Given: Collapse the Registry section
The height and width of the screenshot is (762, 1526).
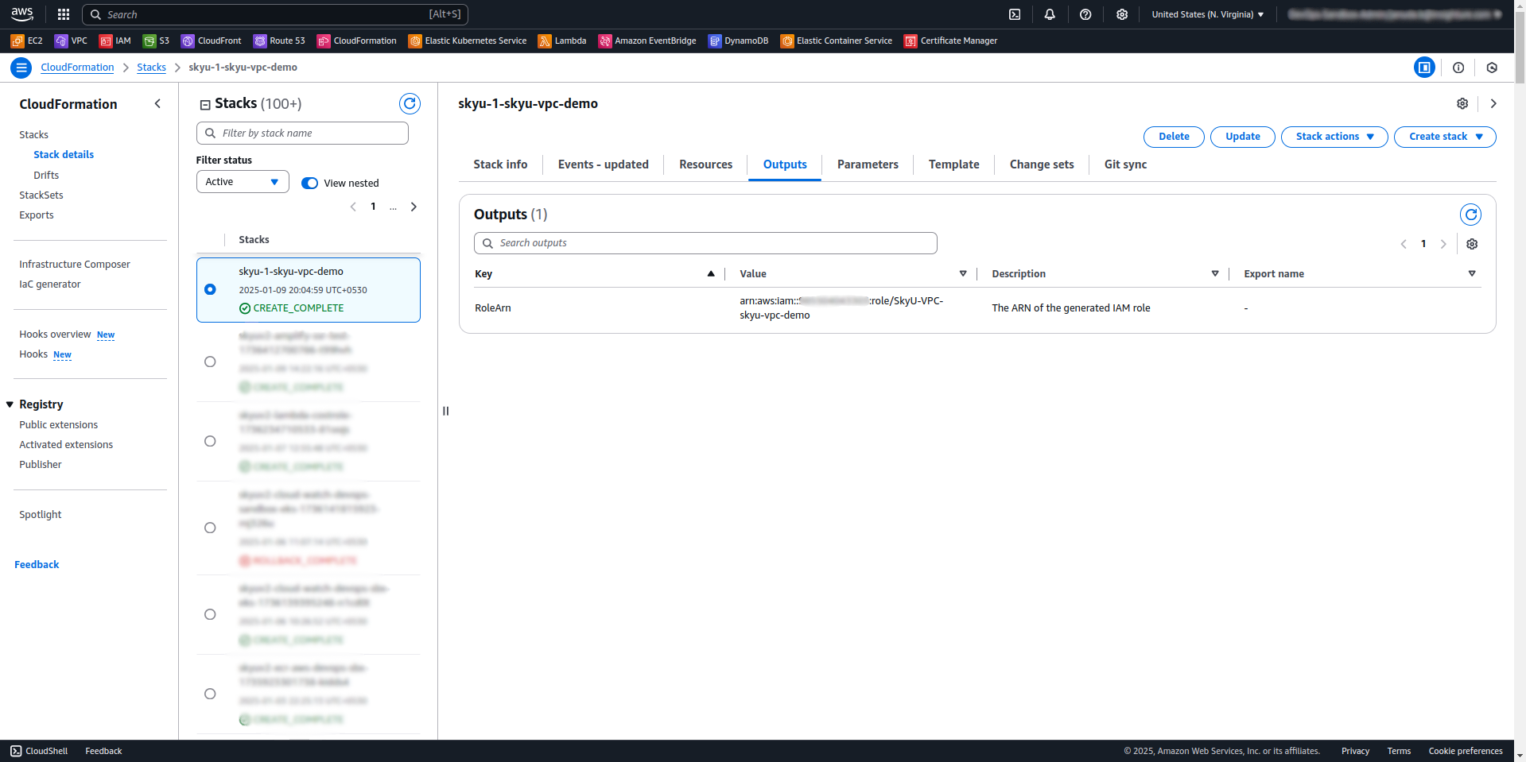Looking at the screenshot, I should (x=10, y=404).
